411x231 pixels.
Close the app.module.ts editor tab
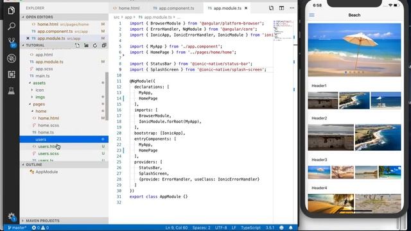(246, 8)
